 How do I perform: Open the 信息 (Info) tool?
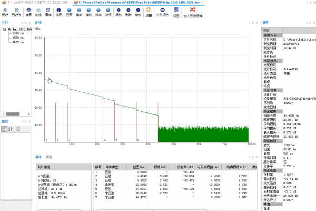[x=58, y=12]
